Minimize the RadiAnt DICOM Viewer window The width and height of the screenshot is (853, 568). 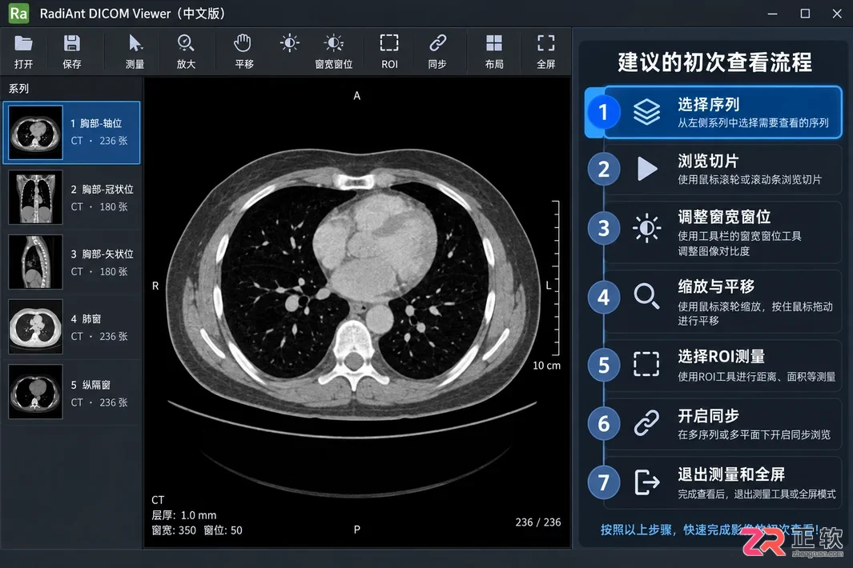772,14
